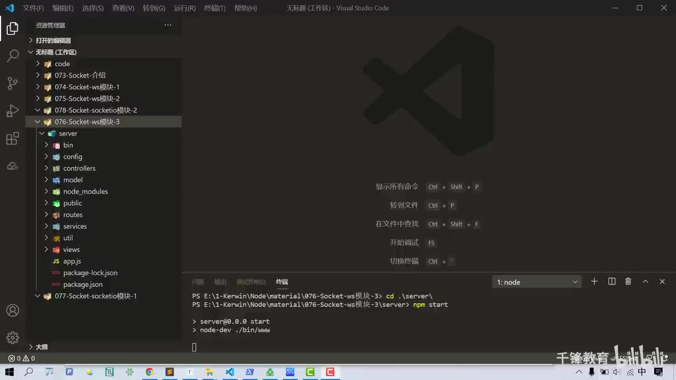Image resolution: width=676 pixels, height=380 pixels.
Task: Switch the 中 input method indicator
Action: click(642, 372)
